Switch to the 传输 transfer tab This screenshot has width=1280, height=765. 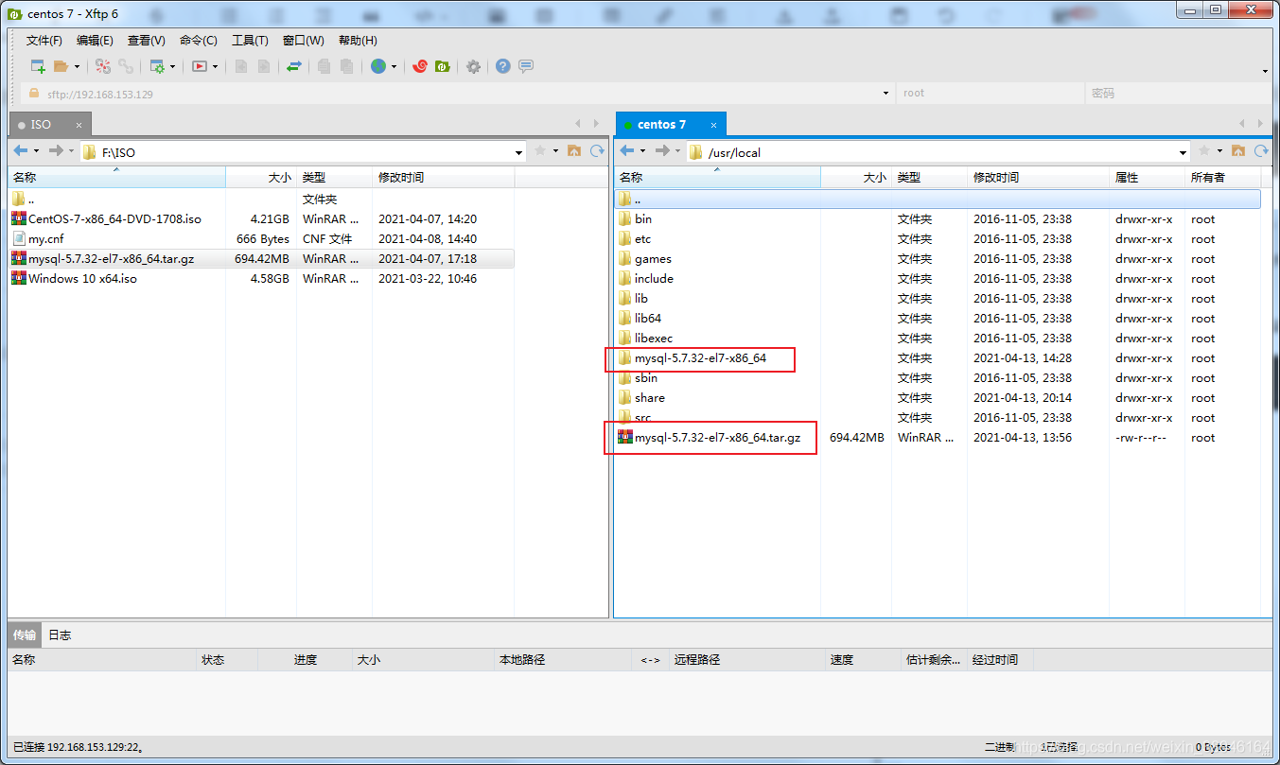(x=25, y=635)
